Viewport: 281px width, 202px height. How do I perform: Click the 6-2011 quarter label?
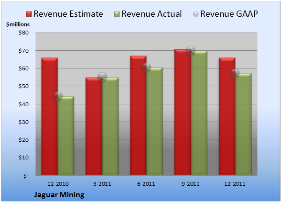(x=146, y=184)
